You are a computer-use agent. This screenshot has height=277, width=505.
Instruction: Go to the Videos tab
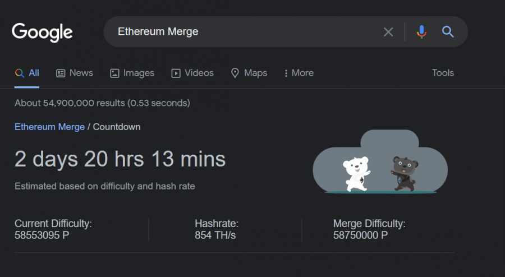coord(192,73)
